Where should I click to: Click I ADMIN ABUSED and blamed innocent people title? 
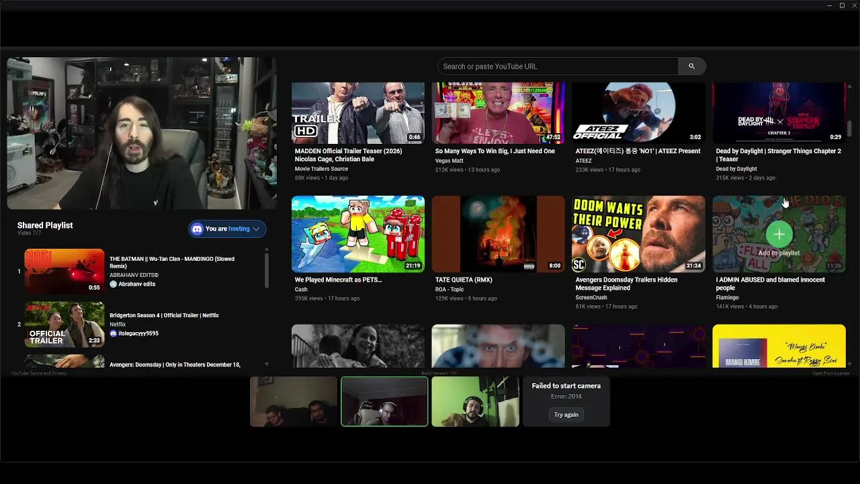(770, 284)
